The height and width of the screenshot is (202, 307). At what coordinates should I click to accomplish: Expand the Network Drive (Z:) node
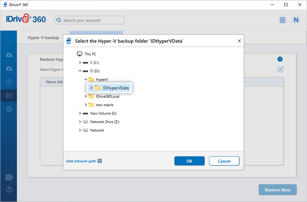(80, 122)
